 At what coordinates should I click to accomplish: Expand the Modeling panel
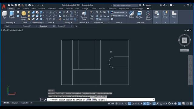click(11, 22)
